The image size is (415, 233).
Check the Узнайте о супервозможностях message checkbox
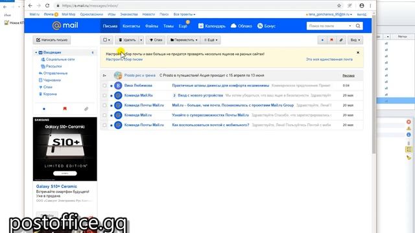tap(104, 115)
